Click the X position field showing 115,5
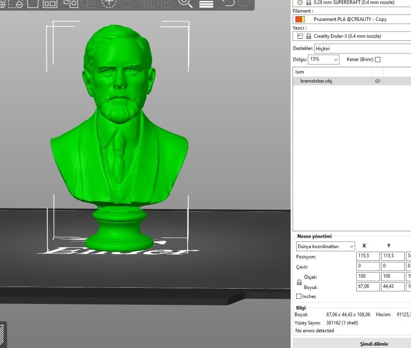The image size is (411, 348). point(367,256)
